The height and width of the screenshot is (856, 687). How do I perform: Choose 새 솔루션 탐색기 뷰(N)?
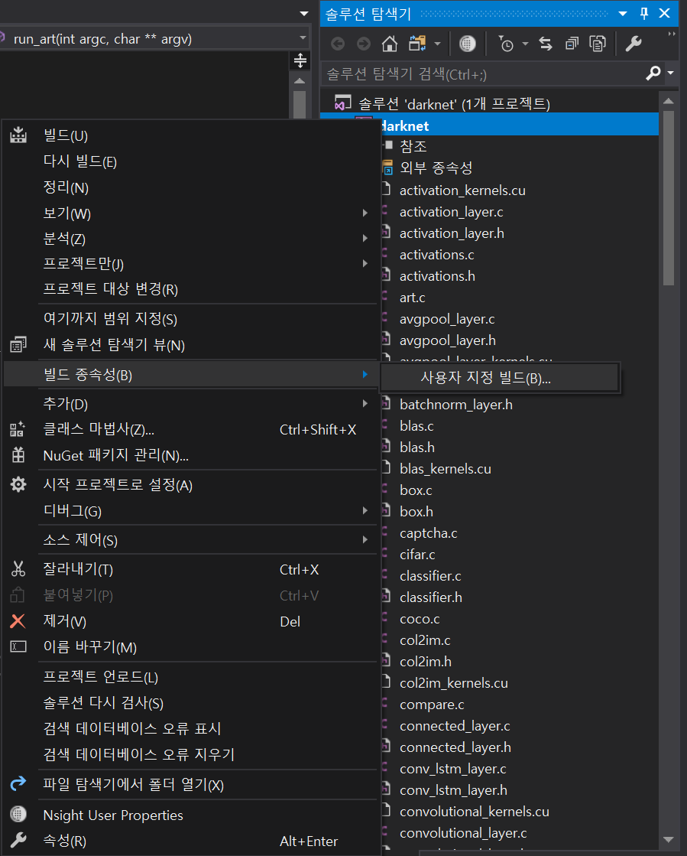(x=191, y=344)
